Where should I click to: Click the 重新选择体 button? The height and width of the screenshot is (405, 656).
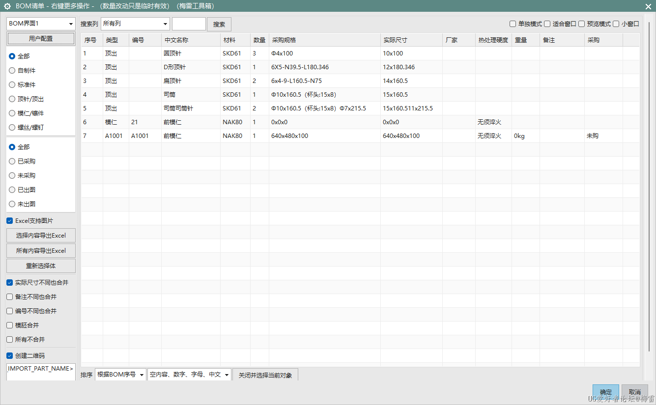pos(41,266)
